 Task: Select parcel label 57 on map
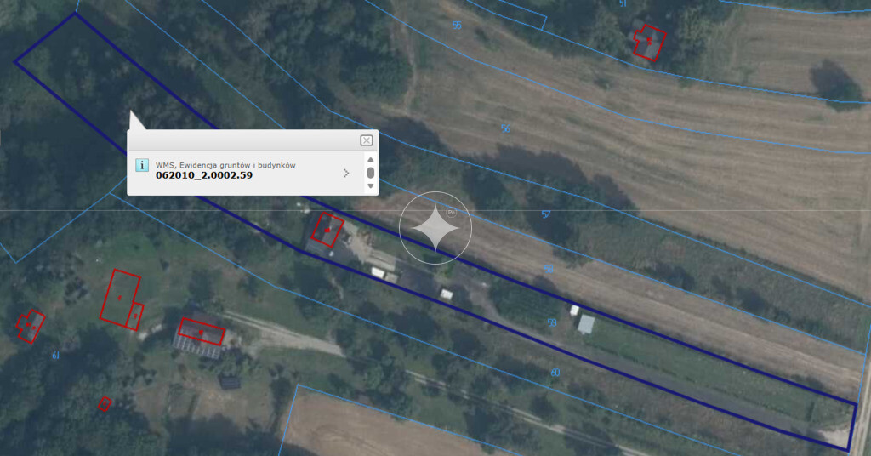(545, 214)
